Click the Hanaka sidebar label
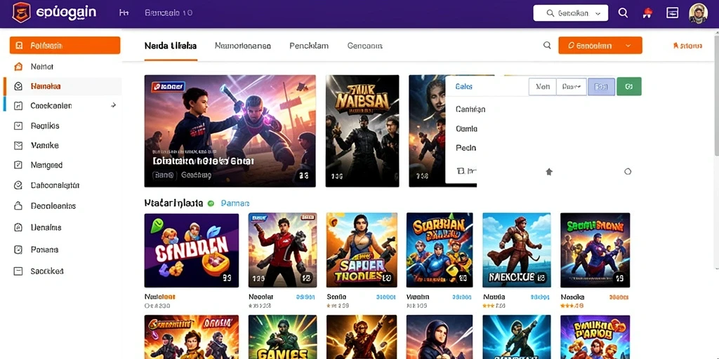 pos(46,86)
